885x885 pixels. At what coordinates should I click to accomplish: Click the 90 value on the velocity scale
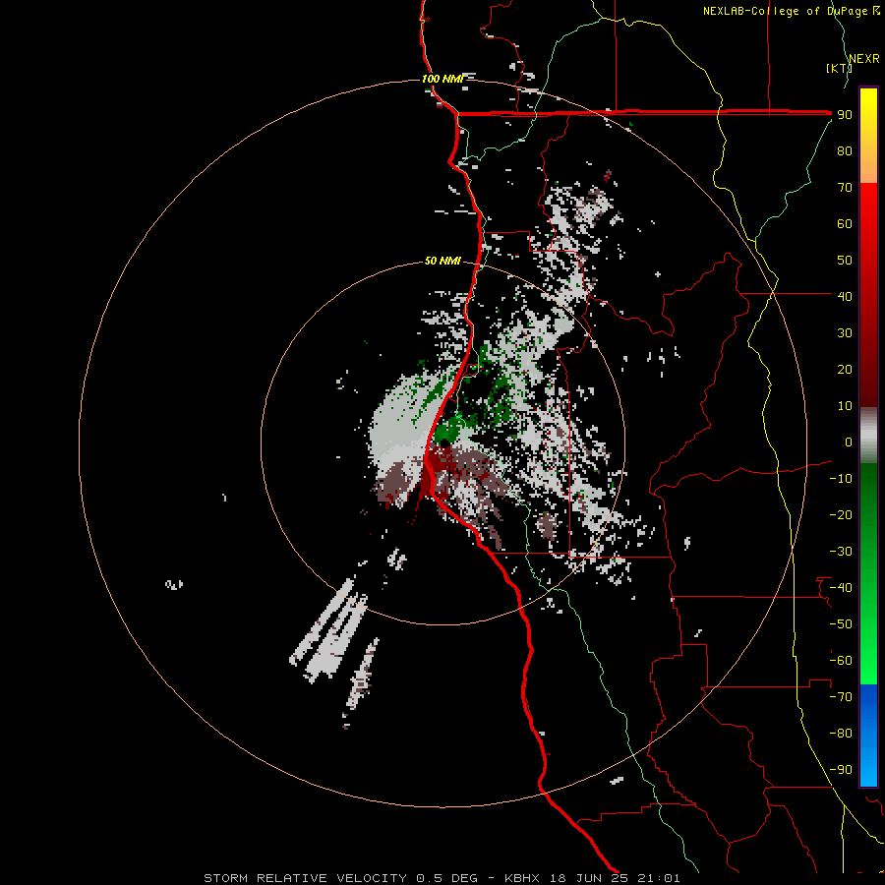tap(845, 115)
